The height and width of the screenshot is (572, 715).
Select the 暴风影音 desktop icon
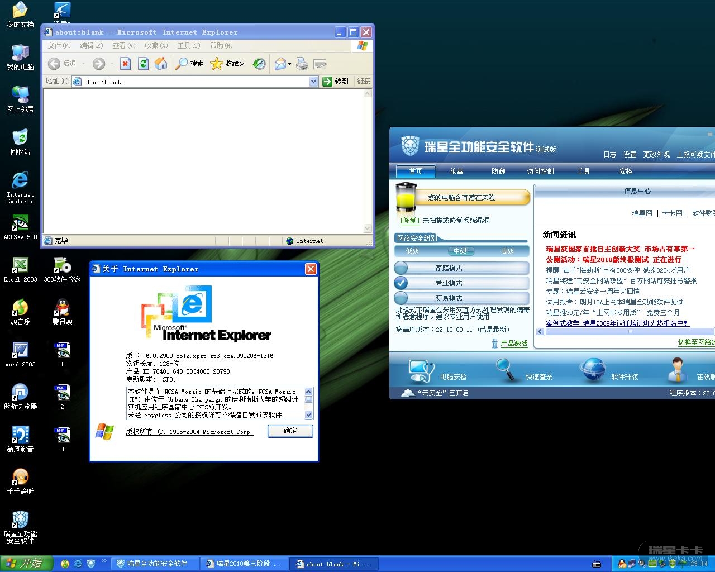tap(20, 440)
